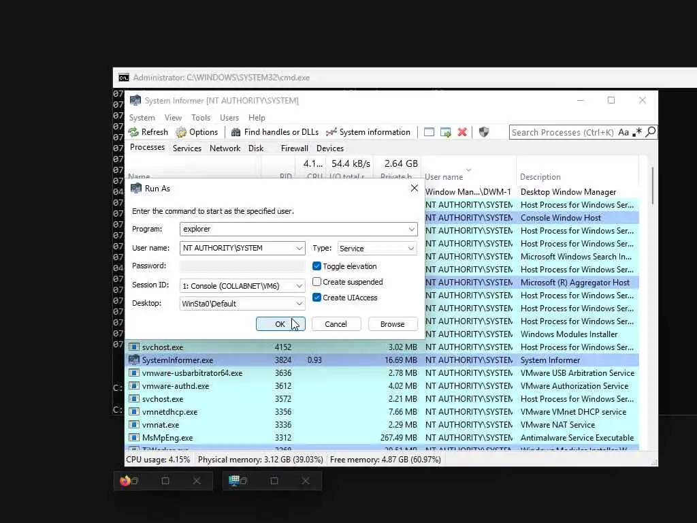This screenshot has width=697, height=523.
Task: Open the Program dropdown list
Action: [x=412, y=229]
